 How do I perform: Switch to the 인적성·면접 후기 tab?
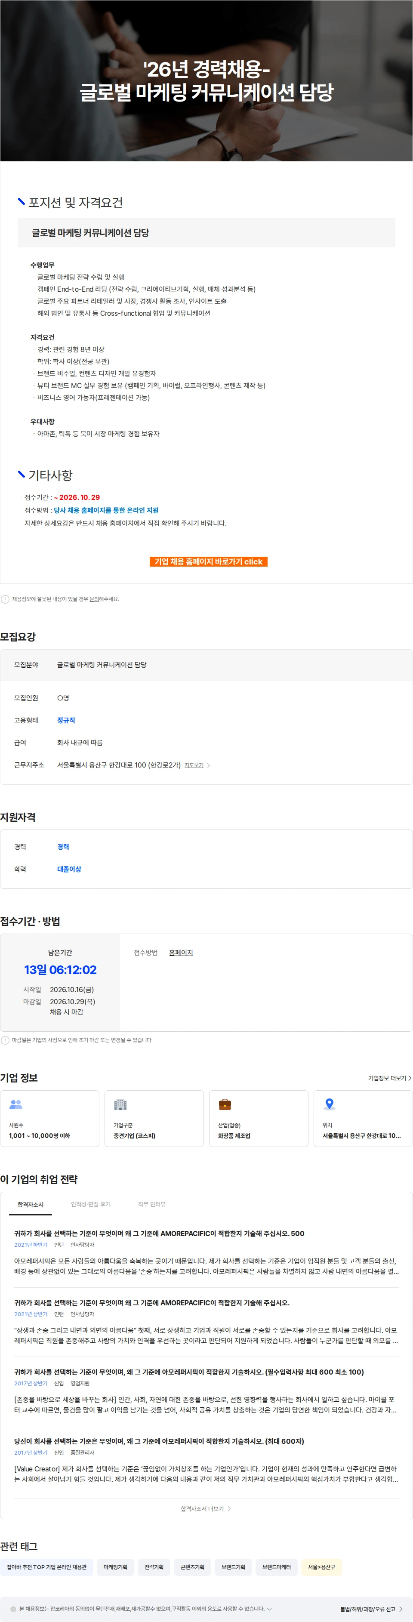[x=91, y=1204]
